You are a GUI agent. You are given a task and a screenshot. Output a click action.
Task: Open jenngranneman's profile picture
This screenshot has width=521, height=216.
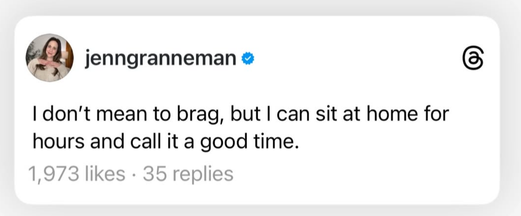tap(49, 58)
